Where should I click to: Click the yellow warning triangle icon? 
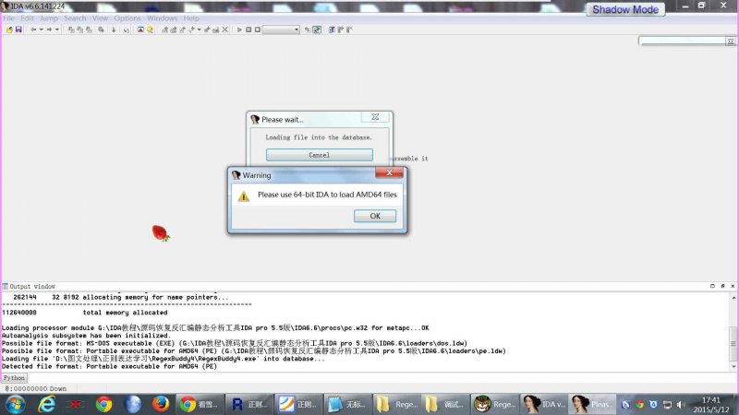(243, 196)
